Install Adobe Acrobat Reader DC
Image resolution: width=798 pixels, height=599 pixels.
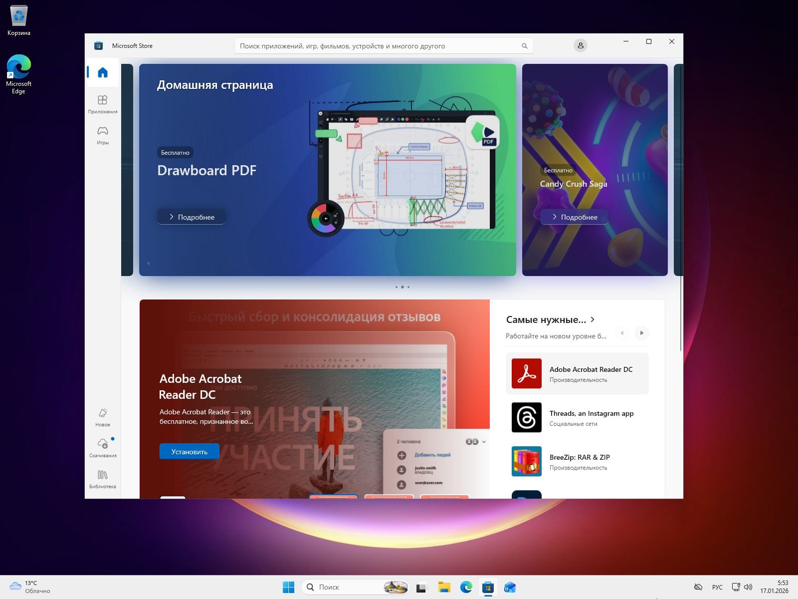(190, 452)
